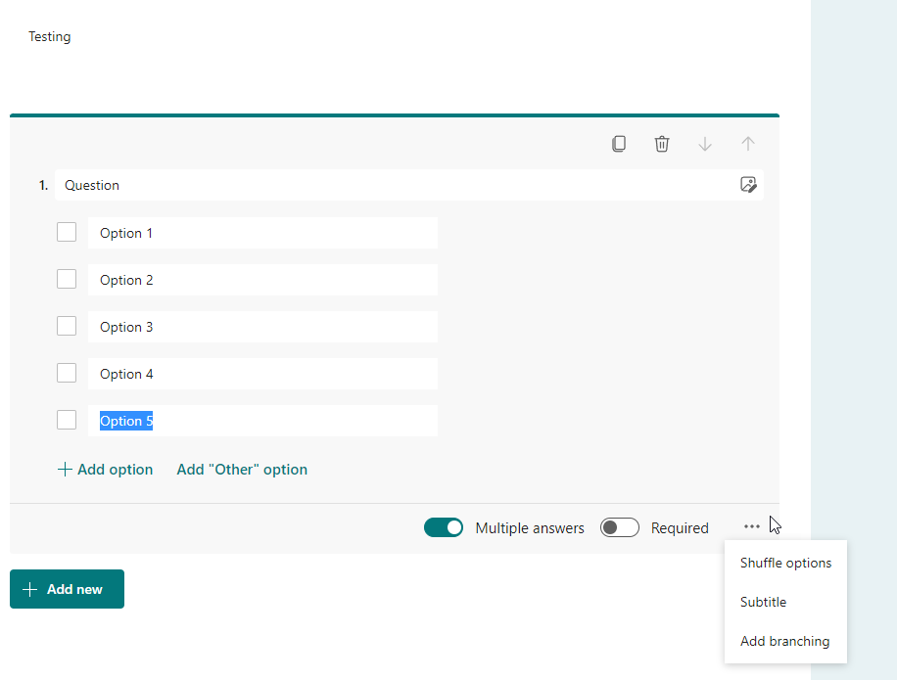Click the Option 3 text field
897x680 pixels.
[262, 326]
